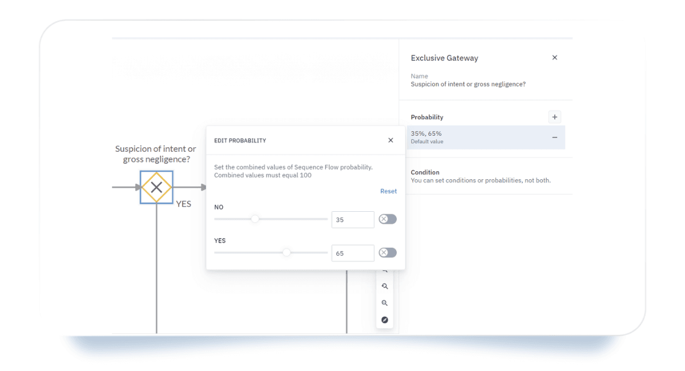Focus the YES value field showing 65
The width and height of the screenshot is (685, 371).
(x=352, y=253)
